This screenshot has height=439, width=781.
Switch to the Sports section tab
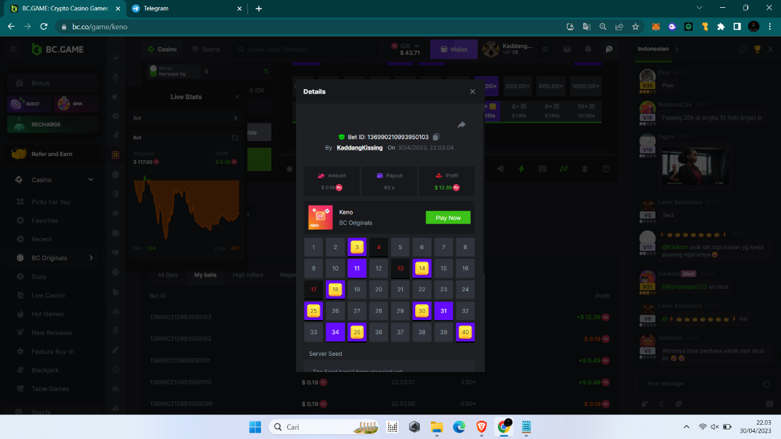click(x=206, y=49)
